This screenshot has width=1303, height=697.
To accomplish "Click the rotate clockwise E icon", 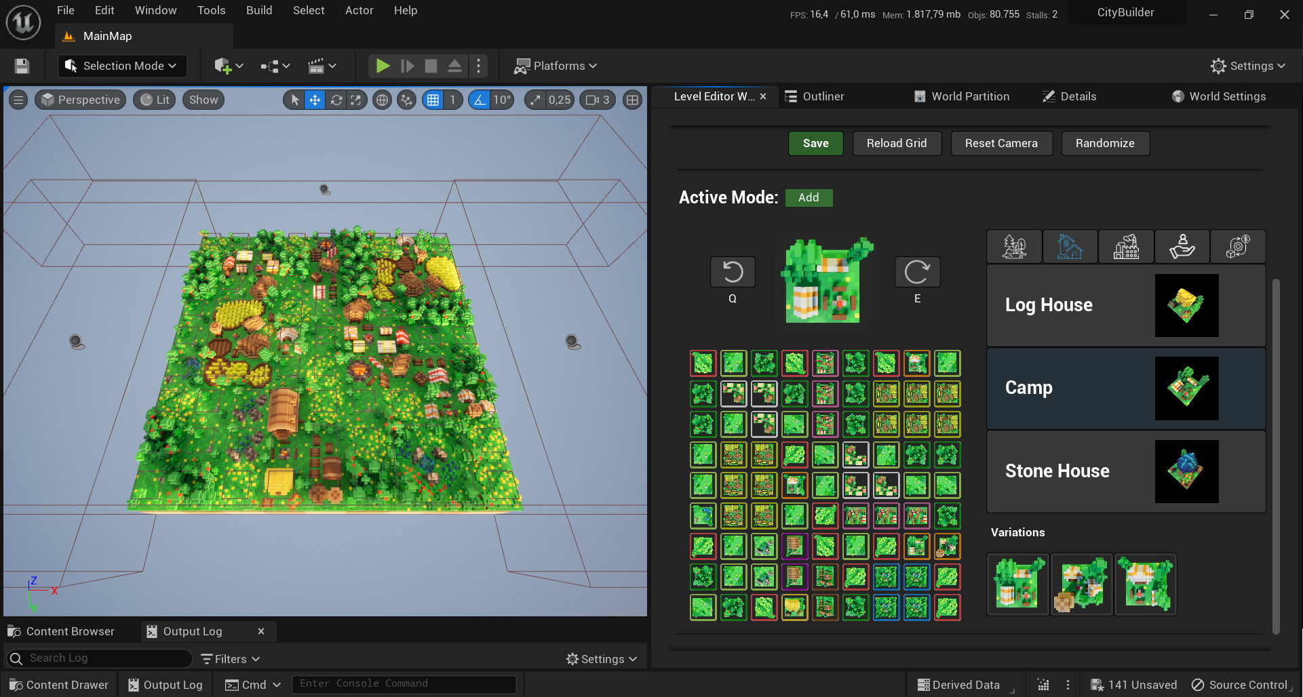I will click(x=917, y=273).
